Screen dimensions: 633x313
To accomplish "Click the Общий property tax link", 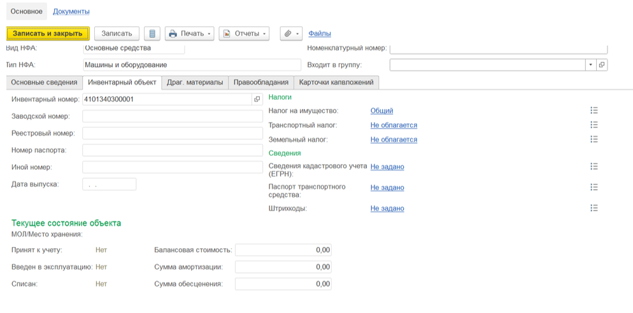I will pyautogui.click(x=382, y=111).
